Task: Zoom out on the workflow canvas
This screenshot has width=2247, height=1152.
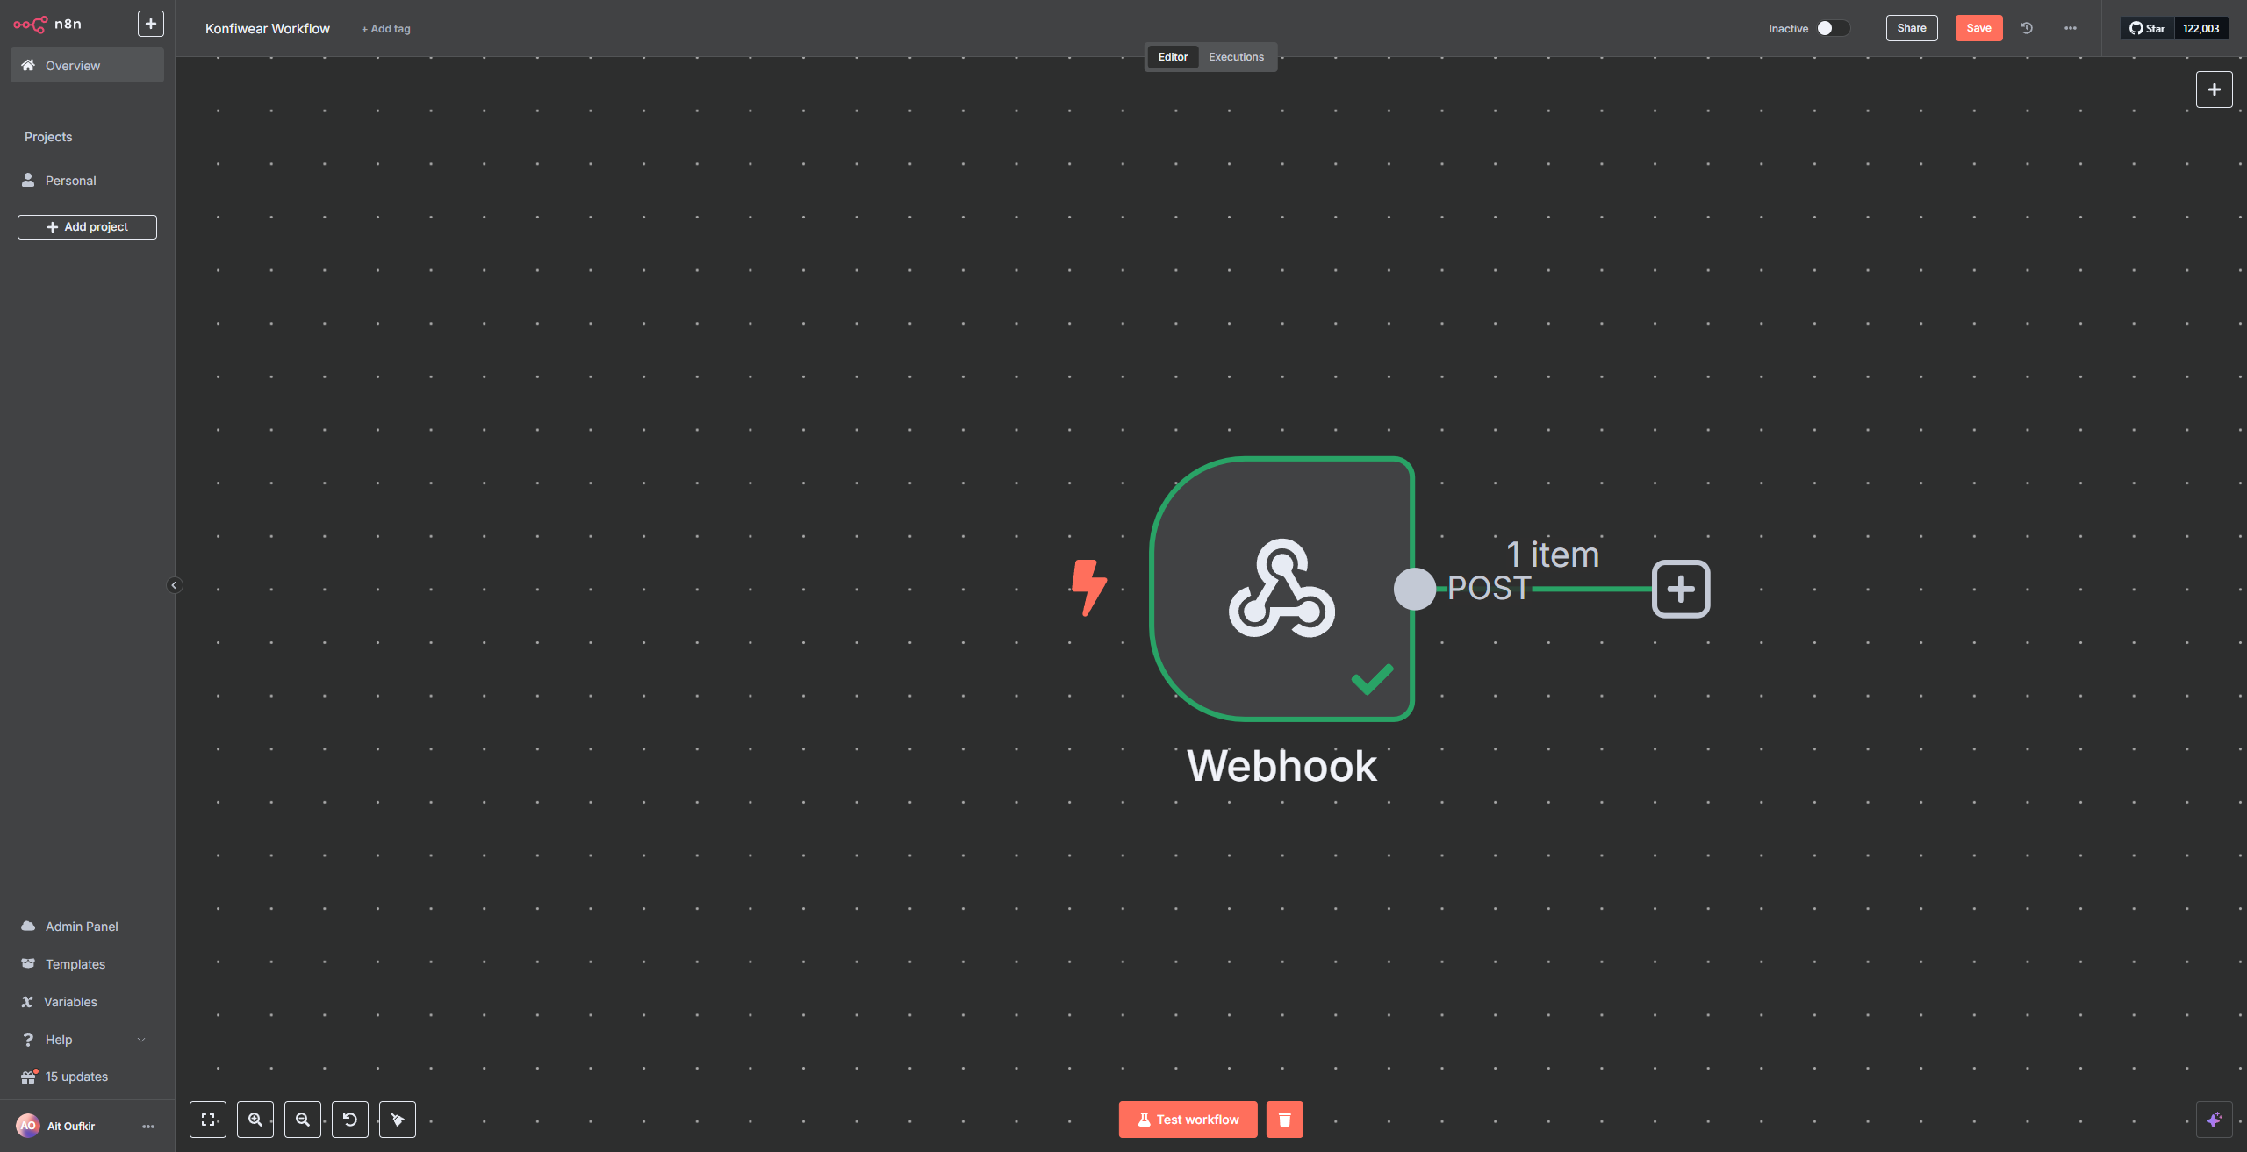Action: click(303, 1120)
